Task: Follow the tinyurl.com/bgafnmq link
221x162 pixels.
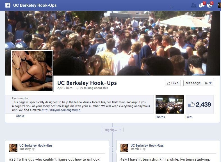Action: tap(61, 110)
